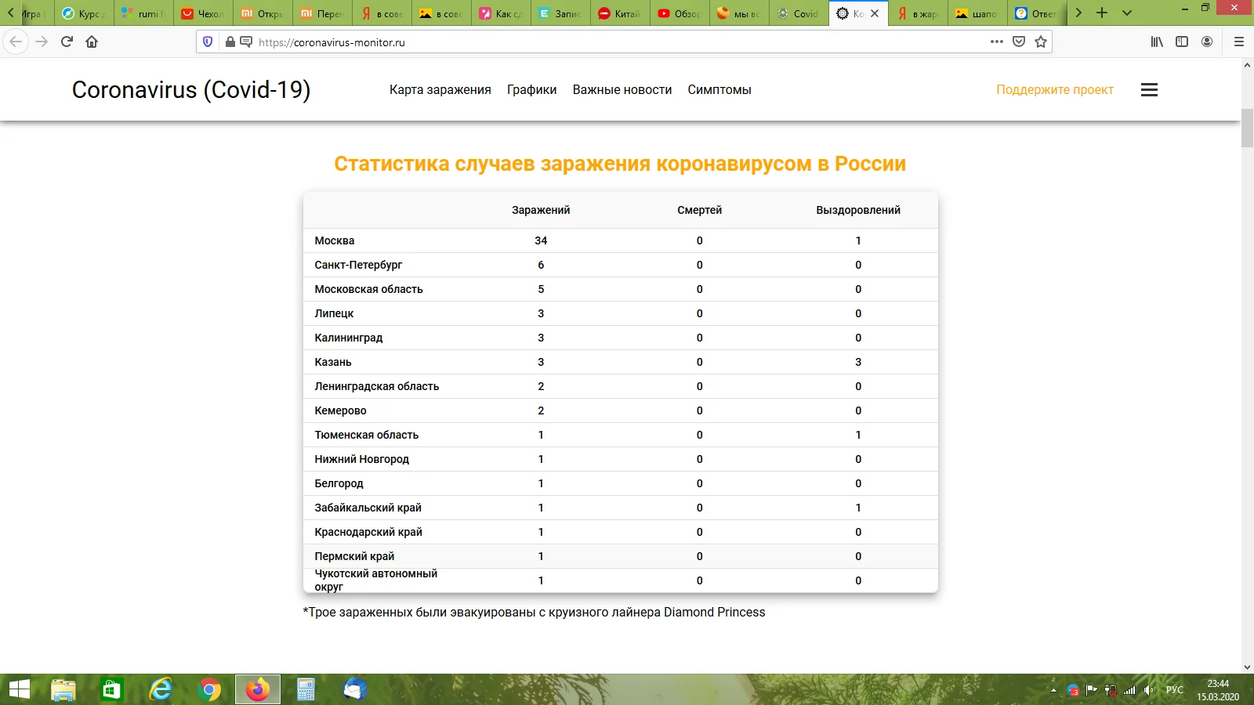Open the sidebar panel icon
1254x705 pixels.
1182,42
